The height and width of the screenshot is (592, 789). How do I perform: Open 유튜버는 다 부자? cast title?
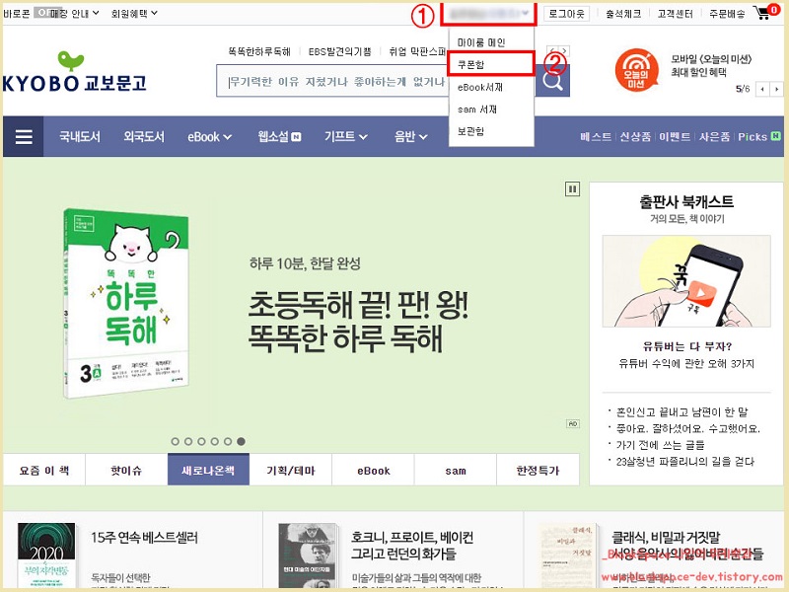tap(686, 346)
